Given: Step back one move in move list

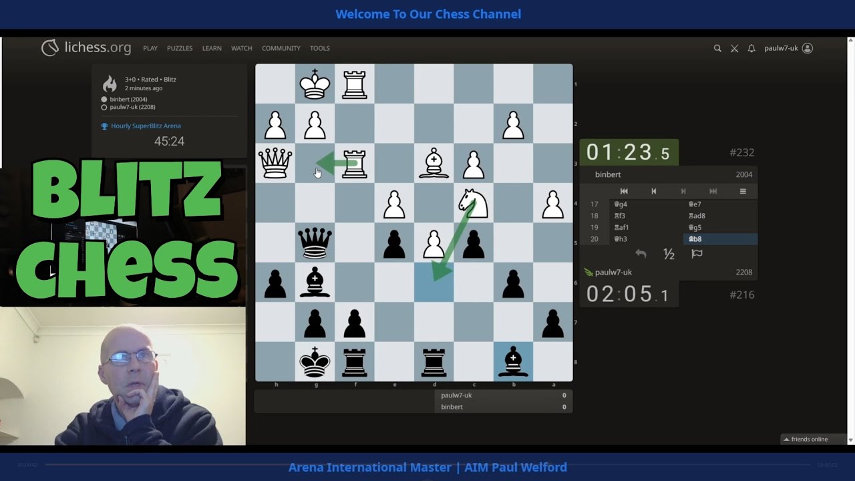Looking at the screenshot, I should [x=653, y=191].
